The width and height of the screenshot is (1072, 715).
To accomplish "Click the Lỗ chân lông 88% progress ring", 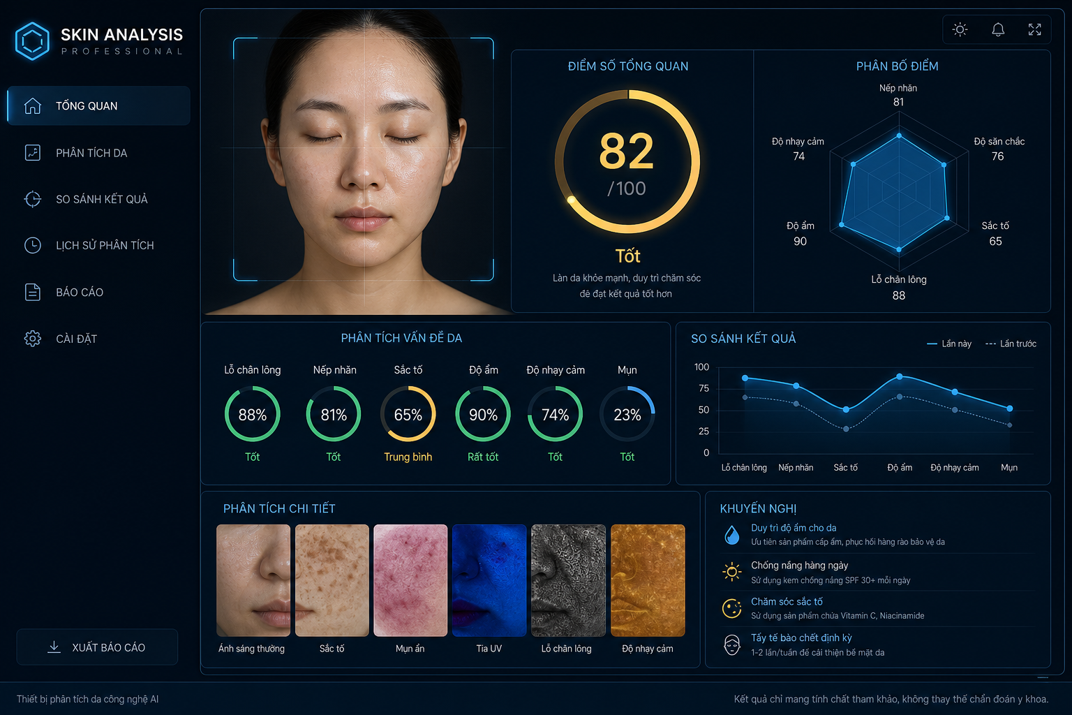I will click(253, 414).
